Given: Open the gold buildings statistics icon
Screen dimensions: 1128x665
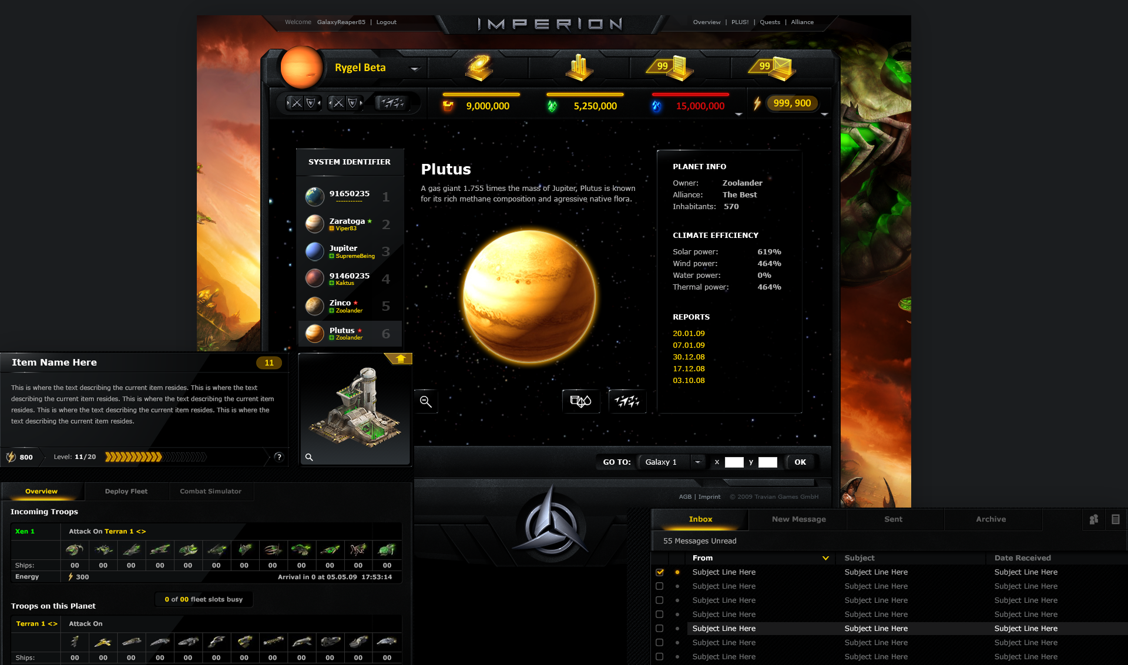Looking at the screenshot, I should (579, 68).
